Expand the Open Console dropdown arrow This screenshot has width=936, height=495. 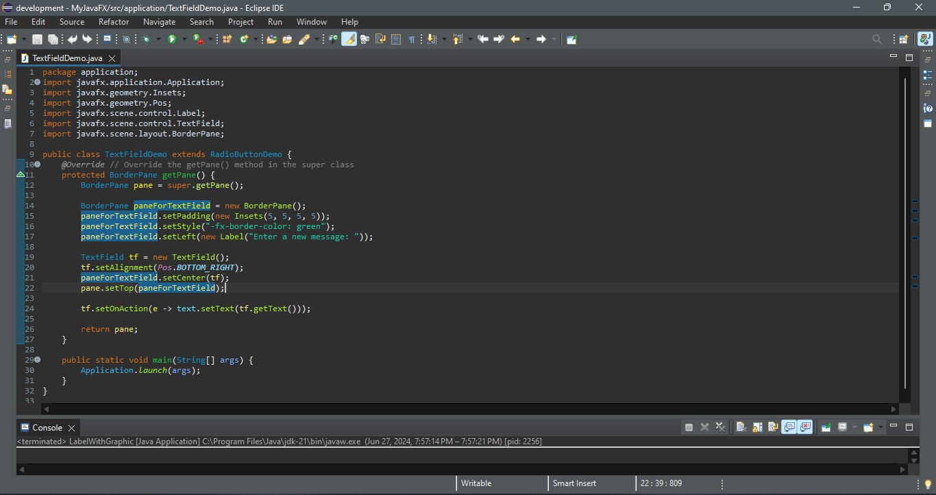880,427
